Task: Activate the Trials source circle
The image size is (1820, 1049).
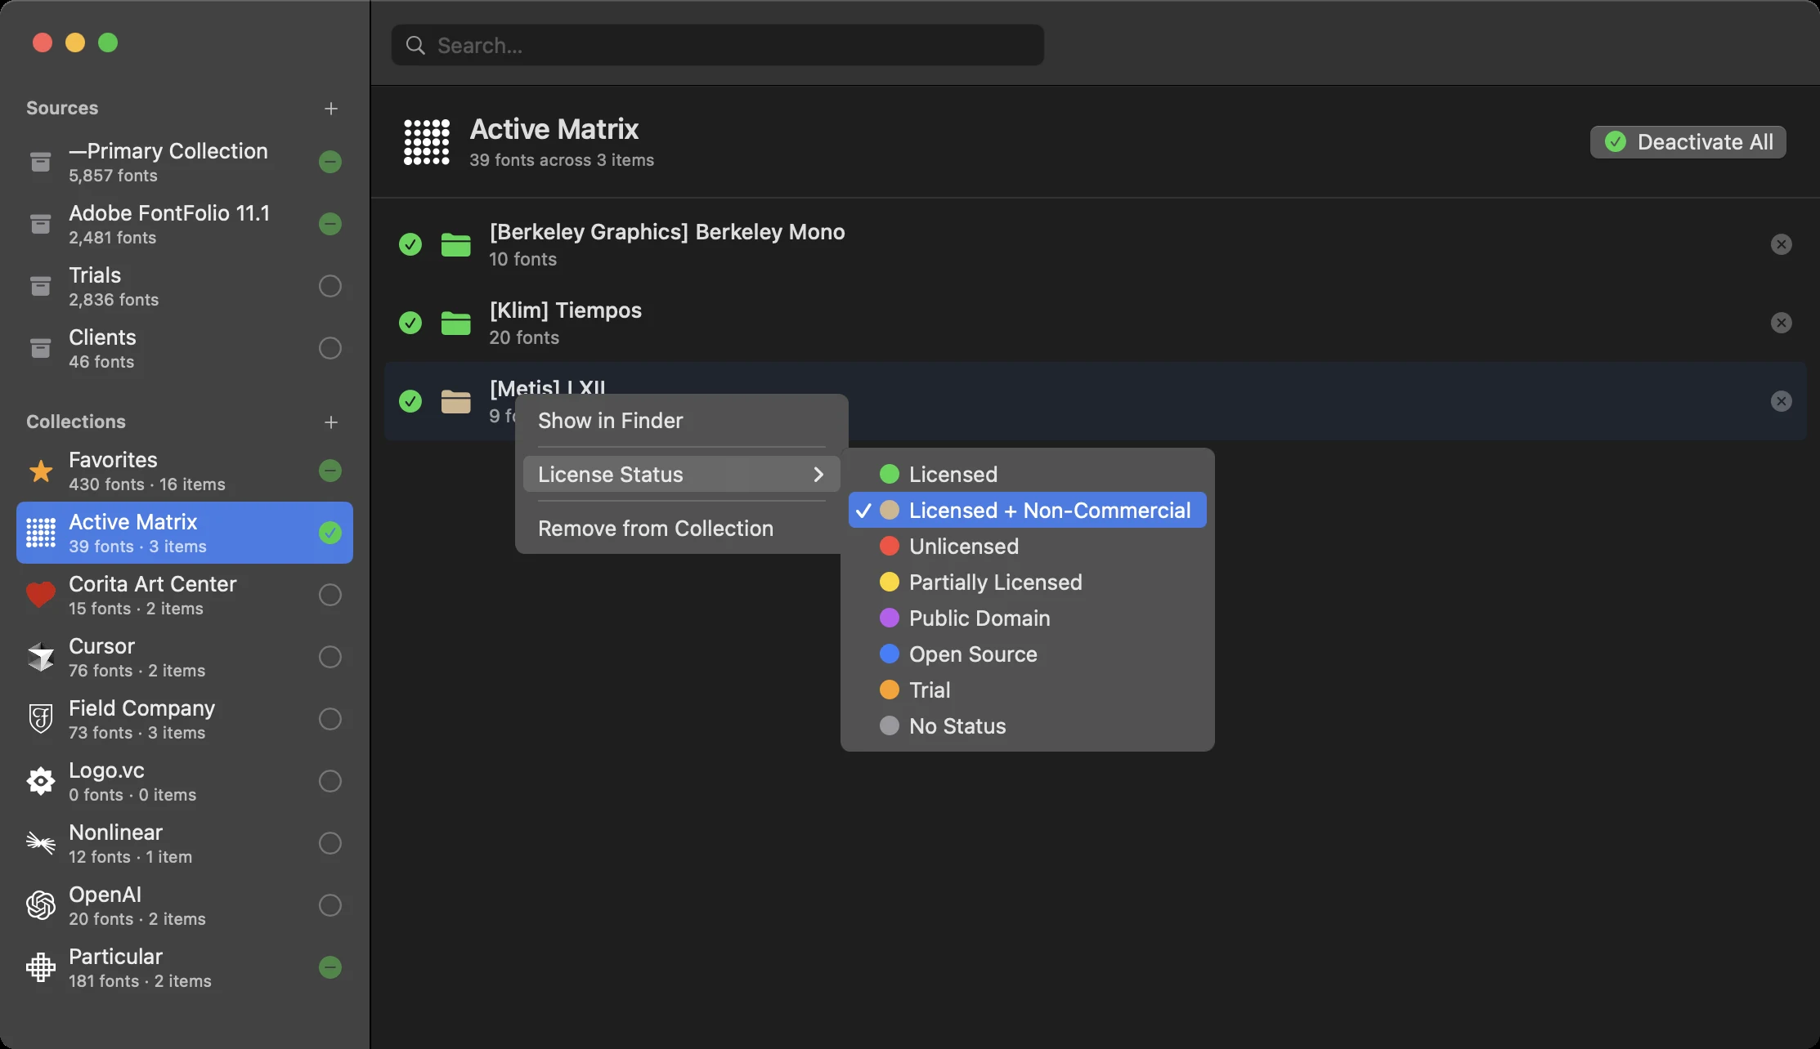Action: pyautogui.click(x=330, y=286)
